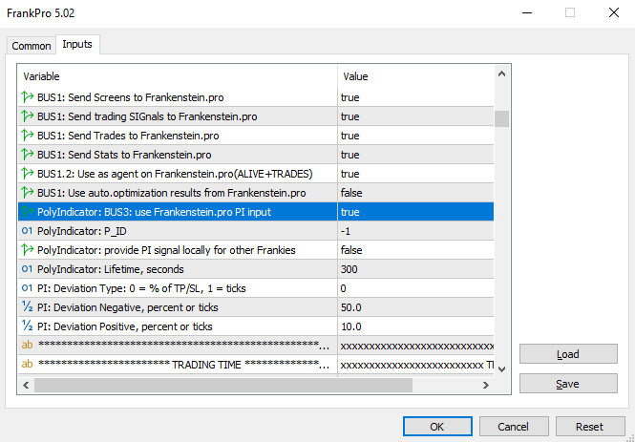
Task: Click the false value for auto.optimization results
Action: 351,193
